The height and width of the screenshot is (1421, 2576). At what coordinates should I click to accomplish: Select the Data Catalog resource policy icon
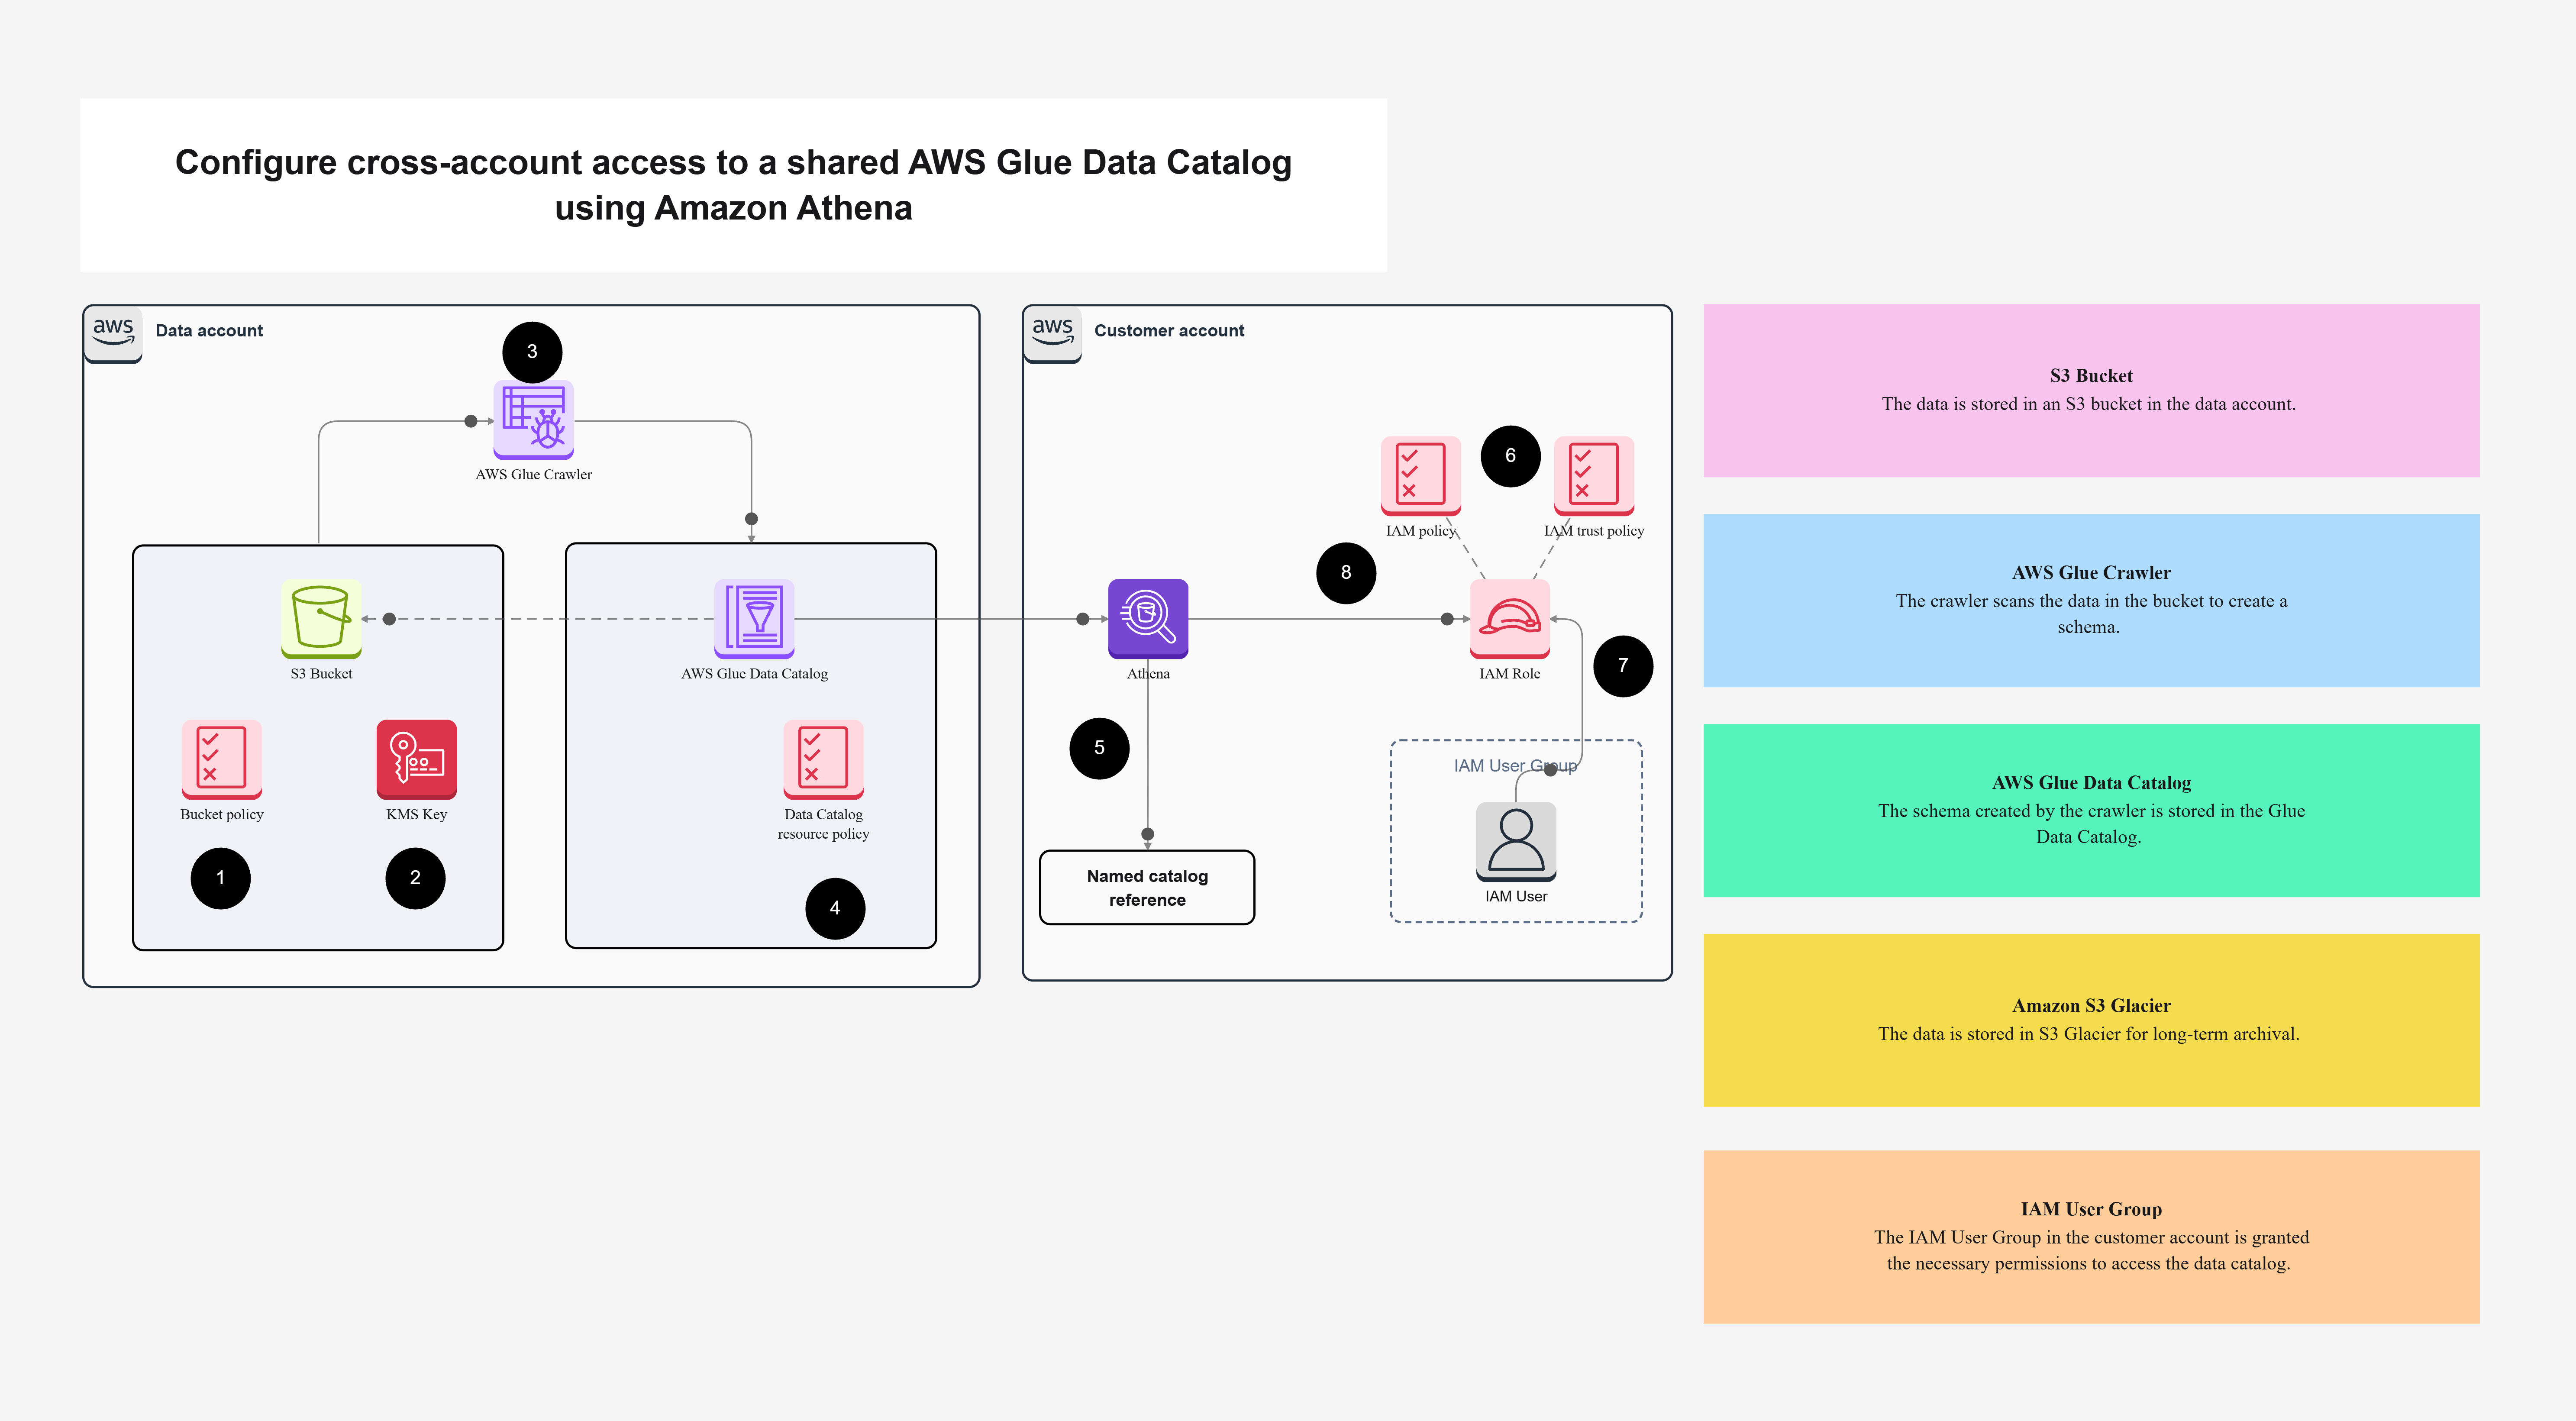click(823, 759)
